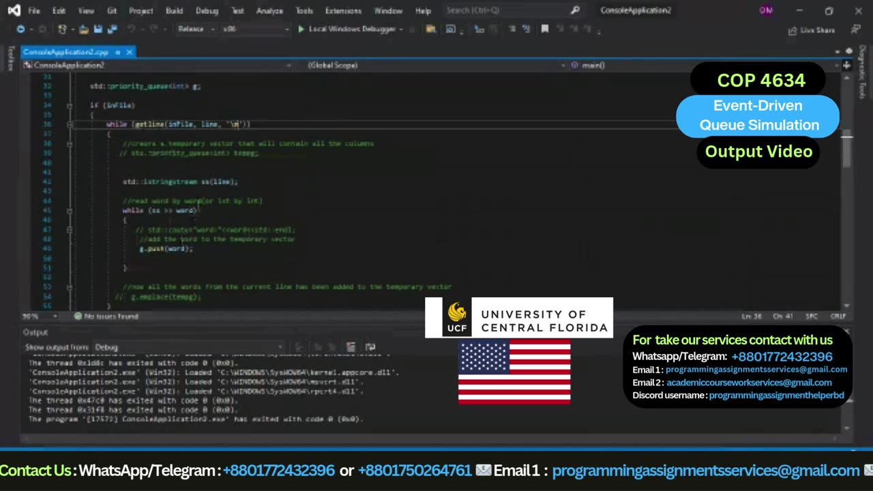Open the Help menu

[x=423, y=11]
